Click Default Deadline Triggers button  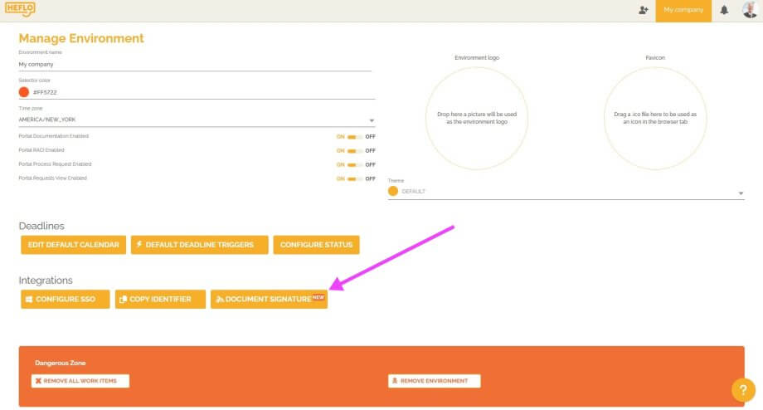(200, 245)
